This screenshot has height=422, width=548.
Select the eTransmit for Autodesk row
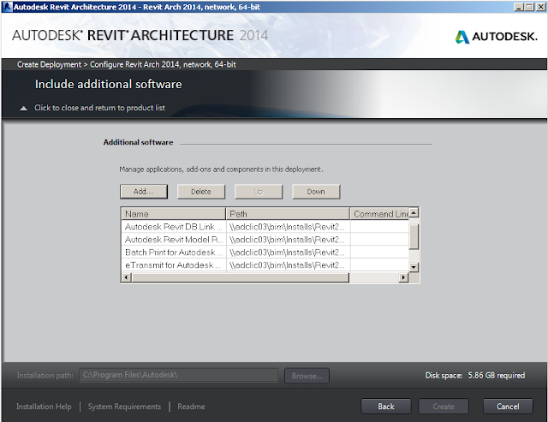265,265
